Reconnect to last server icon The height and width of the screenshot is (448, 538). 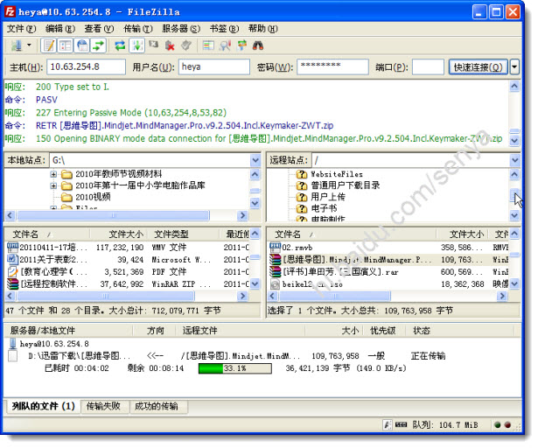pyautogui.click(x=186, y=45)
